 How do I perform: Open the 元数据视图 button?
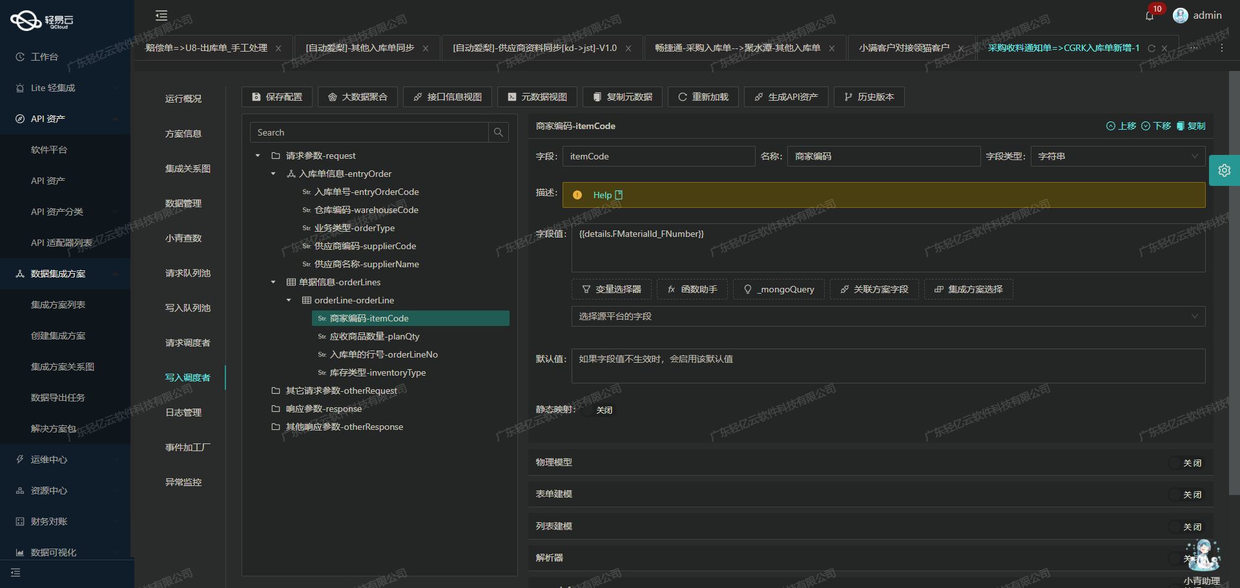pos(537,97)
